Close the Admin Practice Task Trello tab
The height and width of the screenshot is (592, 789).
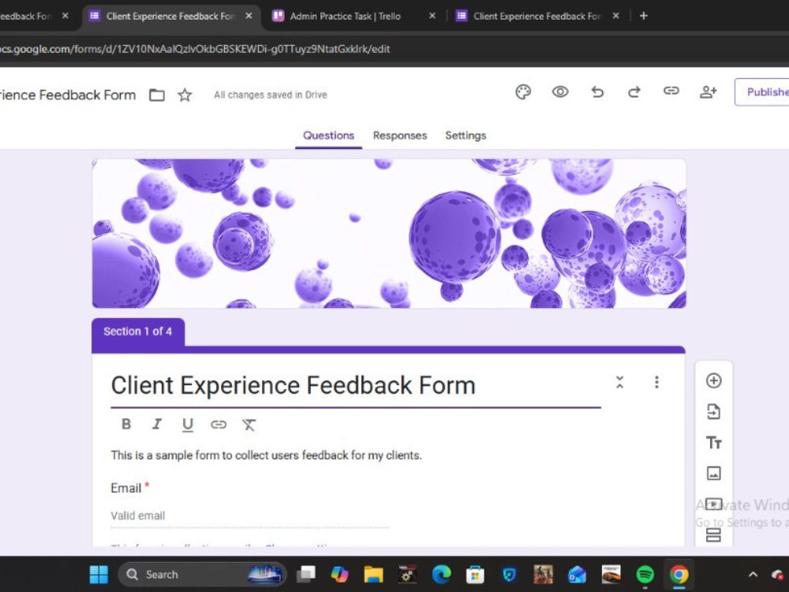point(432,16)
